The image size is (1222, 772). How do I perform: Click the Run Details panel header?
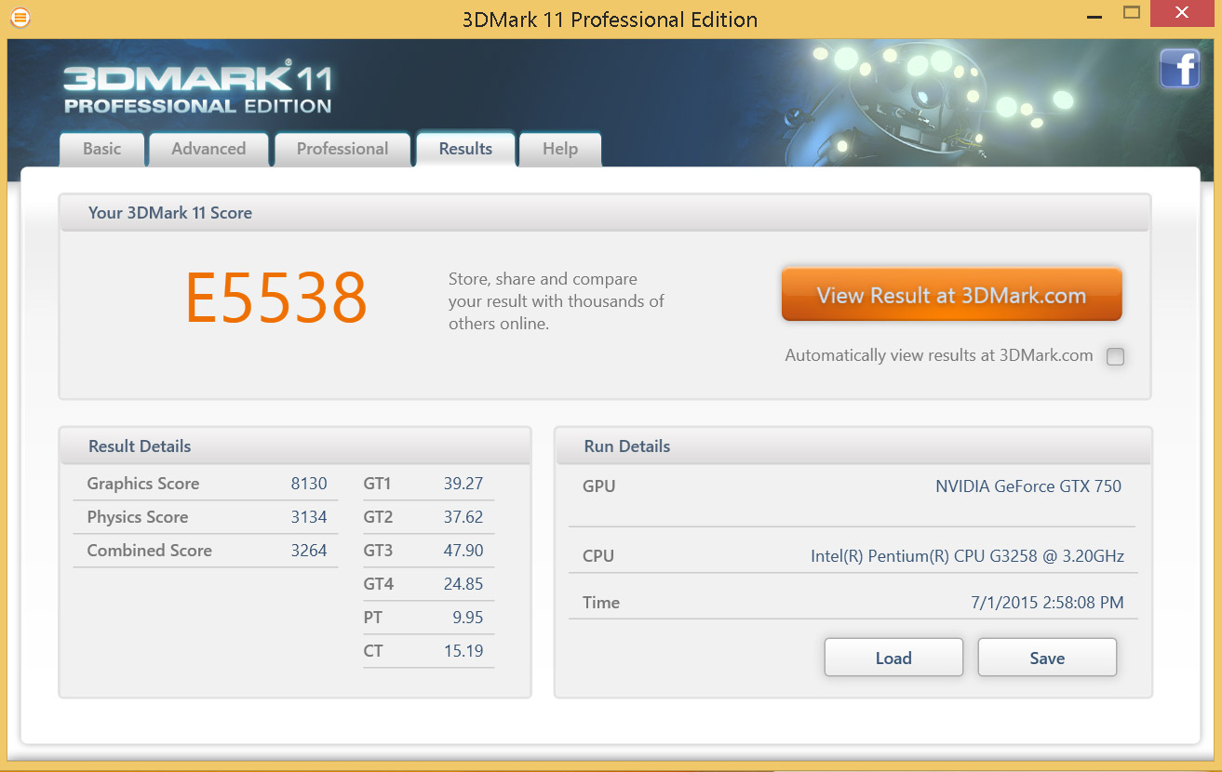coord(853,446)
